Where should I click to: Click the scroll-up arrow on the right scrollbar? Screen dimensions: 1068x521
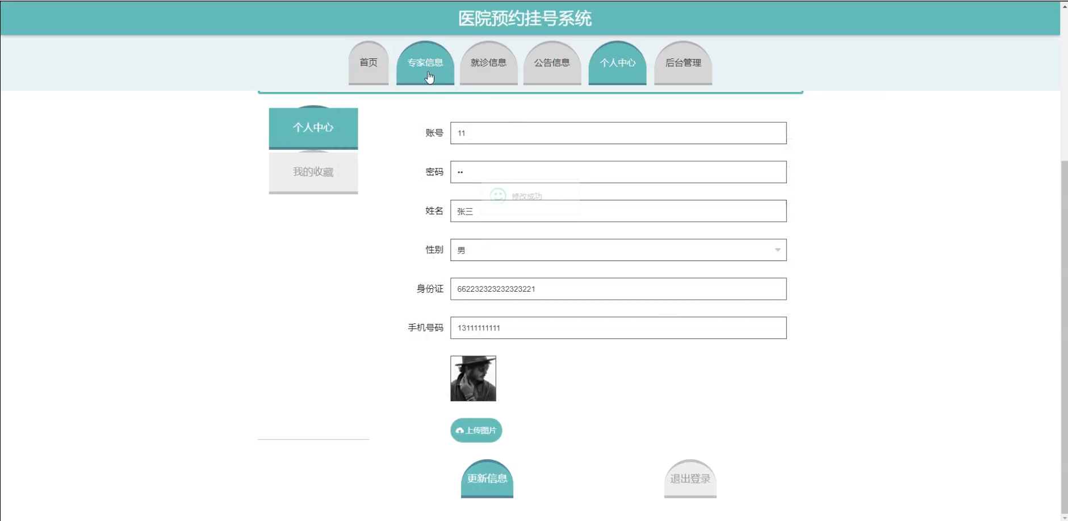pyautogui.click(x=1063, y=6)
